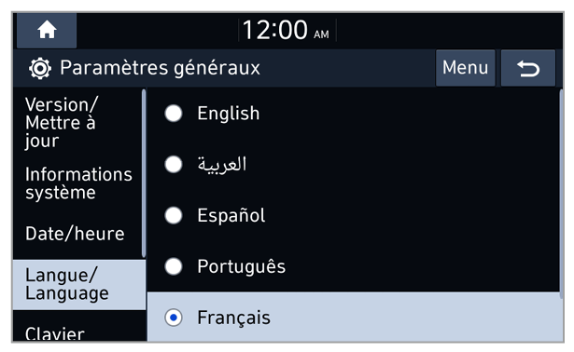
Task: Select the Français radio button
Action: 174,318
